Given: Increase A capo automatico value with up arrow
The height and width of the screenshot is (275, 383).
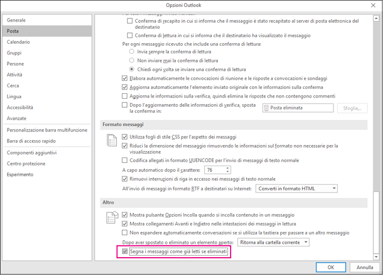Looking at the screenshot, I should (227, 168).
